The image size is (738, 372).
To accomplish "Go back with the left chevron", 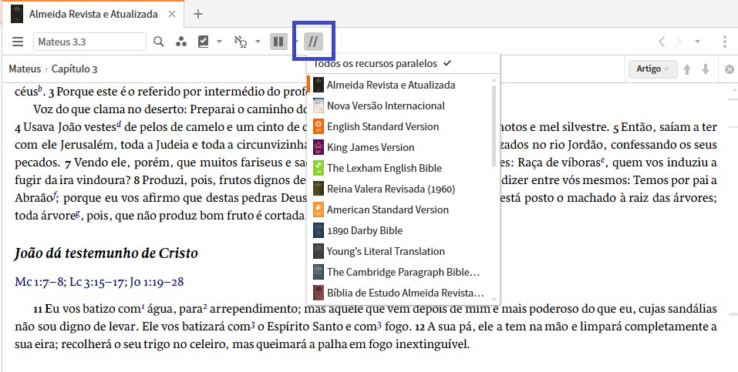I will pos(662,42).
